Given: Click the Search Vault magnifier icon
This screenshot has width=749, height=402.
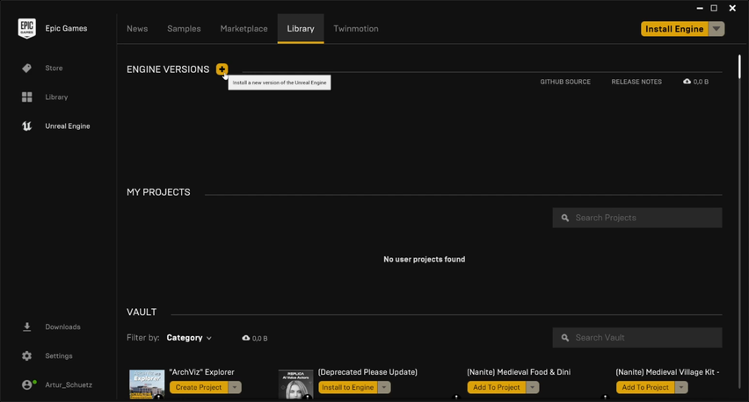Looking at the screenshot, I should click(565, 338).
